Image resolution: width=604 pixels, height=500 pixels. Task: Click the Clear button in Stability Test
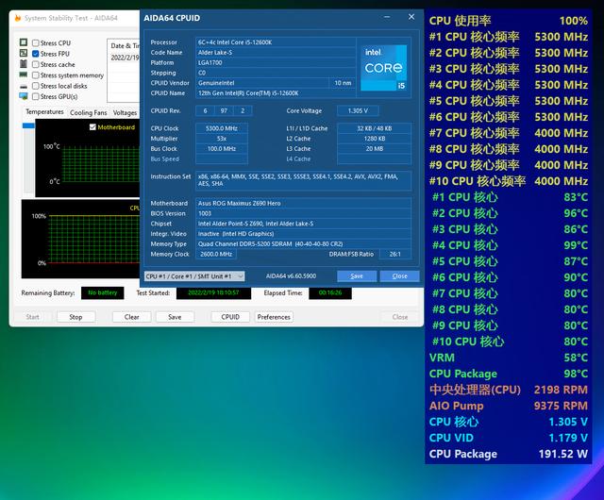click(x=132, y=317)
